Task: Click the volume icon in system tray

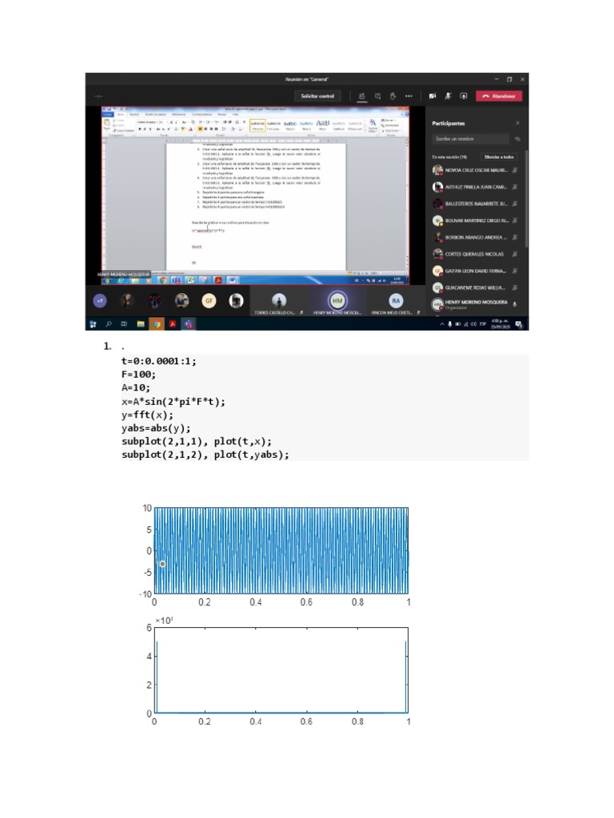Action: (473, 324)
